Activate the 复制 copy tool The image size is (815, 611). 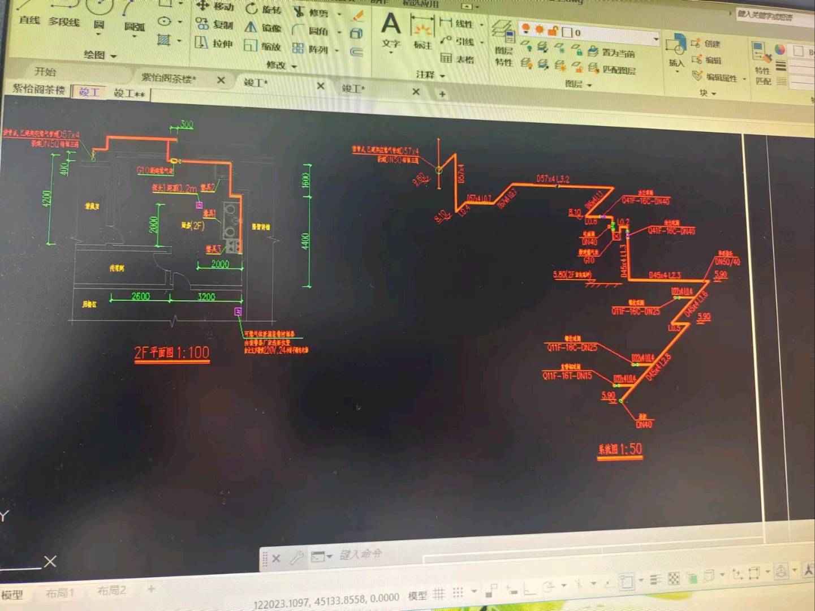214,24
